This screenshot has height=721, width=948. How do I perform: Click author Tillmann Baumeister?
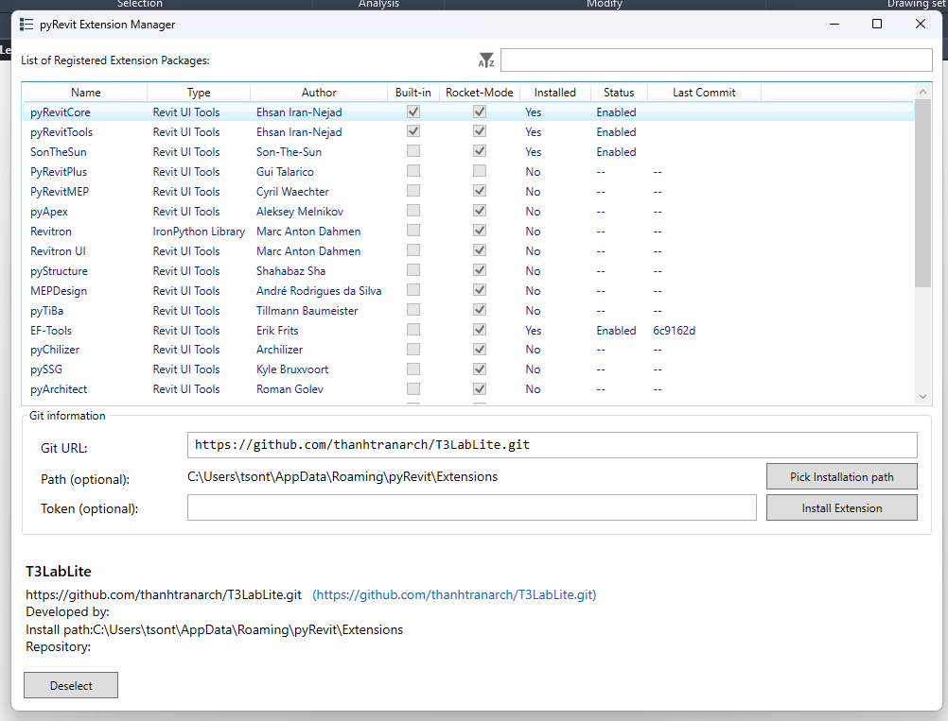tap(307, 310)
